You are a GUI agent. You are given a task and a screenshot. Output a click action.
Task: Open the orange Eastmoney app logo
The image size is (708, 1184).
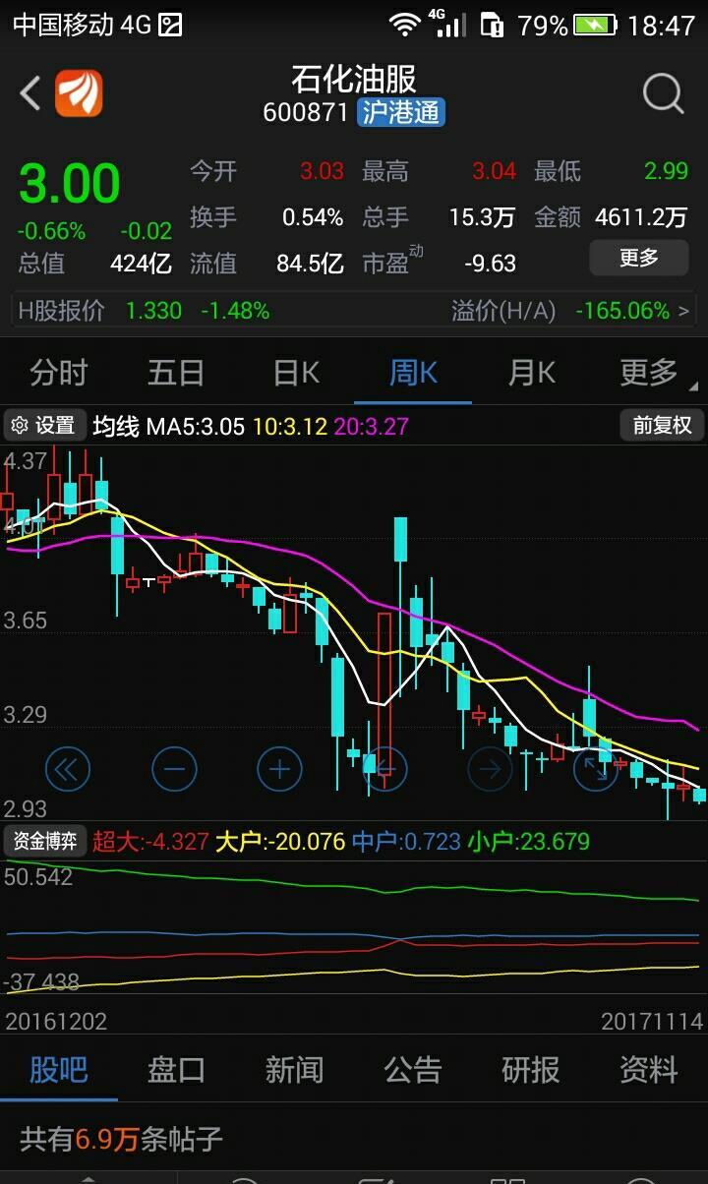[x=79, y=93]
